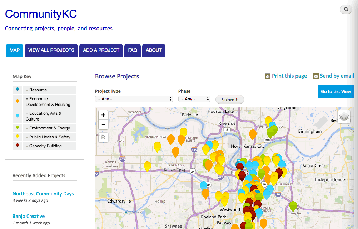The image size is (358, 229).
Task: Click the green Environment & Energy key marker
Action: [x=18, y=128]
